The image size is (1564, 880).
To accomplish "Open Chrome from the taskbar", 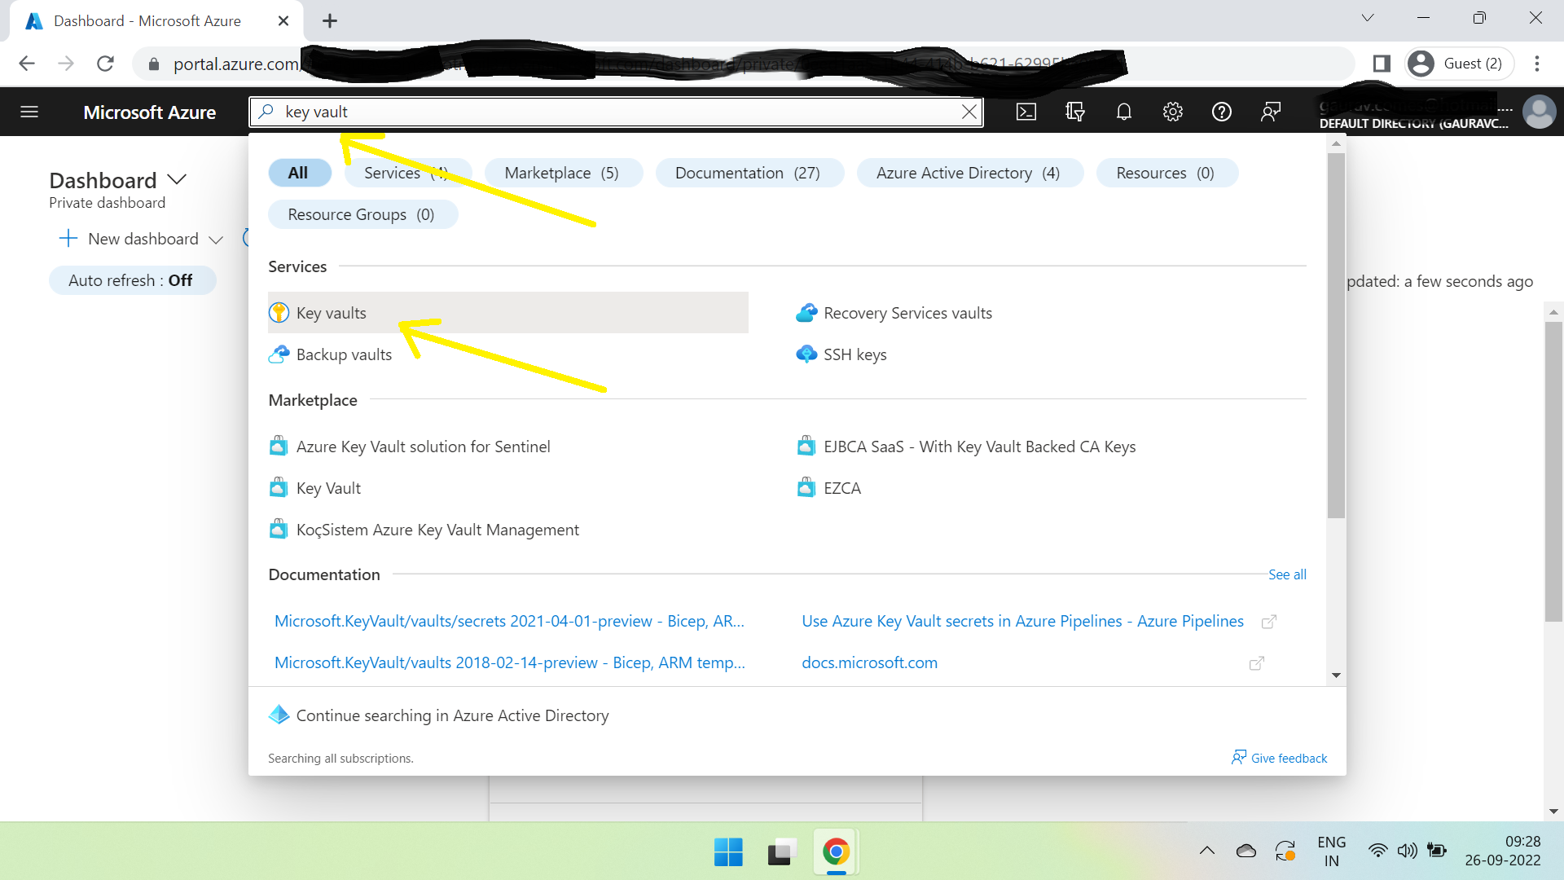I will point(836,852).
